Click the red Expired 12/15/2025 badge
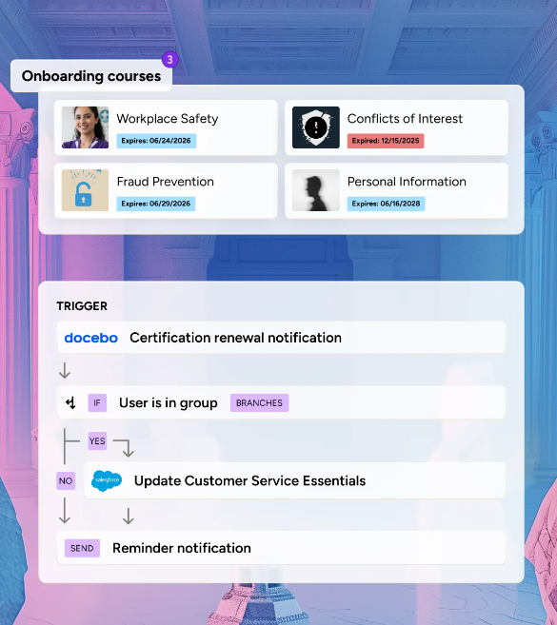This screenshot has height=625, width=557. (386, 141)
